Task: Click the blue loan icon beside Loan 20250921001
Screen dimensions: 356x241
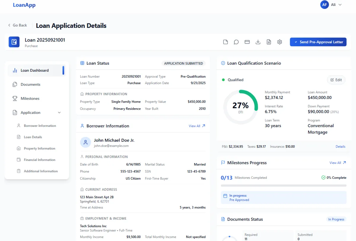Action: (x=14, y=42)
